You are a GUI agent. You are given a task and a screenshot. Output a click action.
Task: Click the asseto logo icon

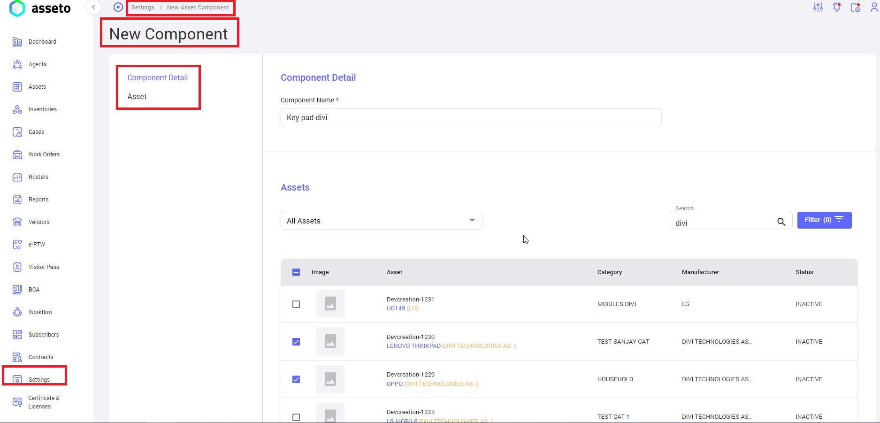click(x=17, y=8)
